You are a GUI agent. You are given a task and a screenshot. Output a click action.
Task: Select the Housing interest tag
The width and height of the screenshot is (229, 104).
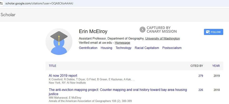click(x=106, y=48)
